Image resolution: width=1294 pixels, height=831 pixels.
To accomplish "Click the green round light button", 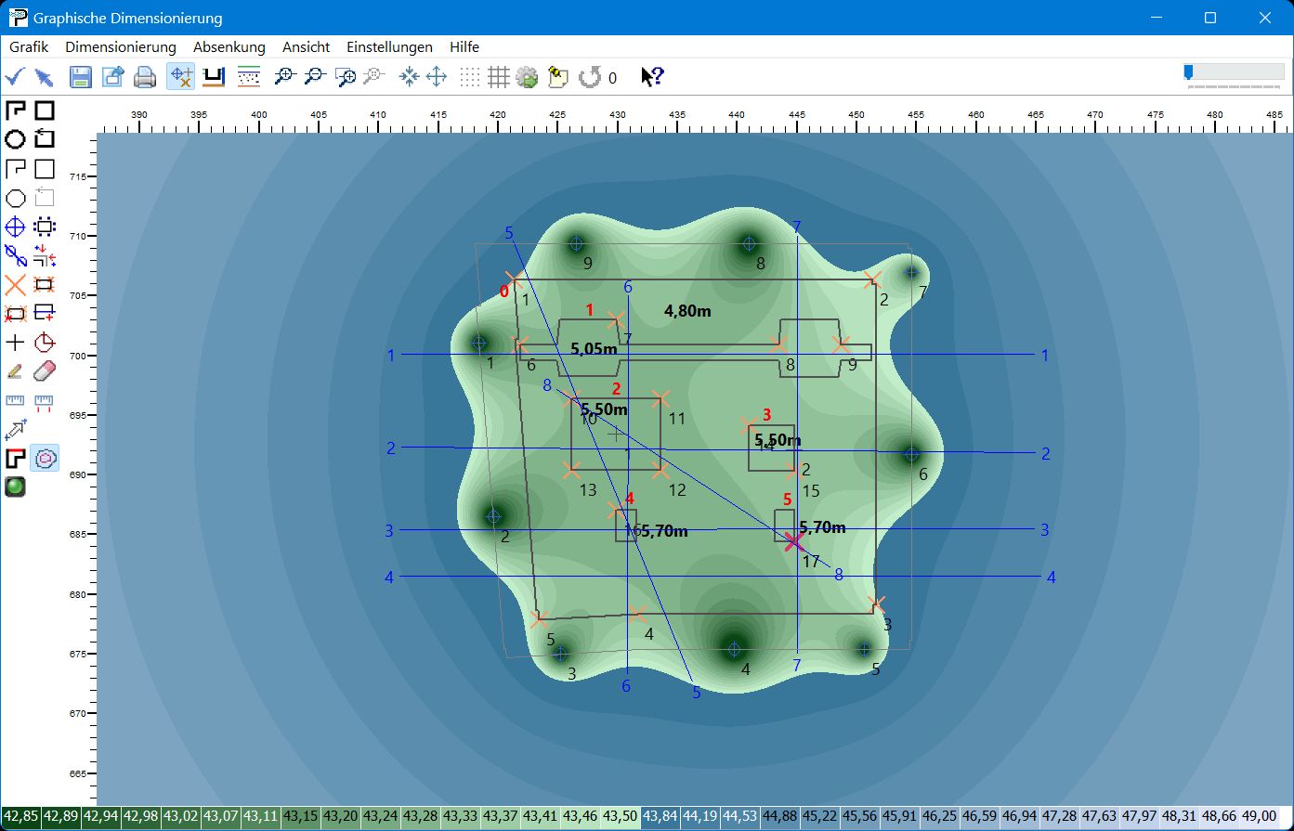I will pyautogui.click(x=15, y=487).
